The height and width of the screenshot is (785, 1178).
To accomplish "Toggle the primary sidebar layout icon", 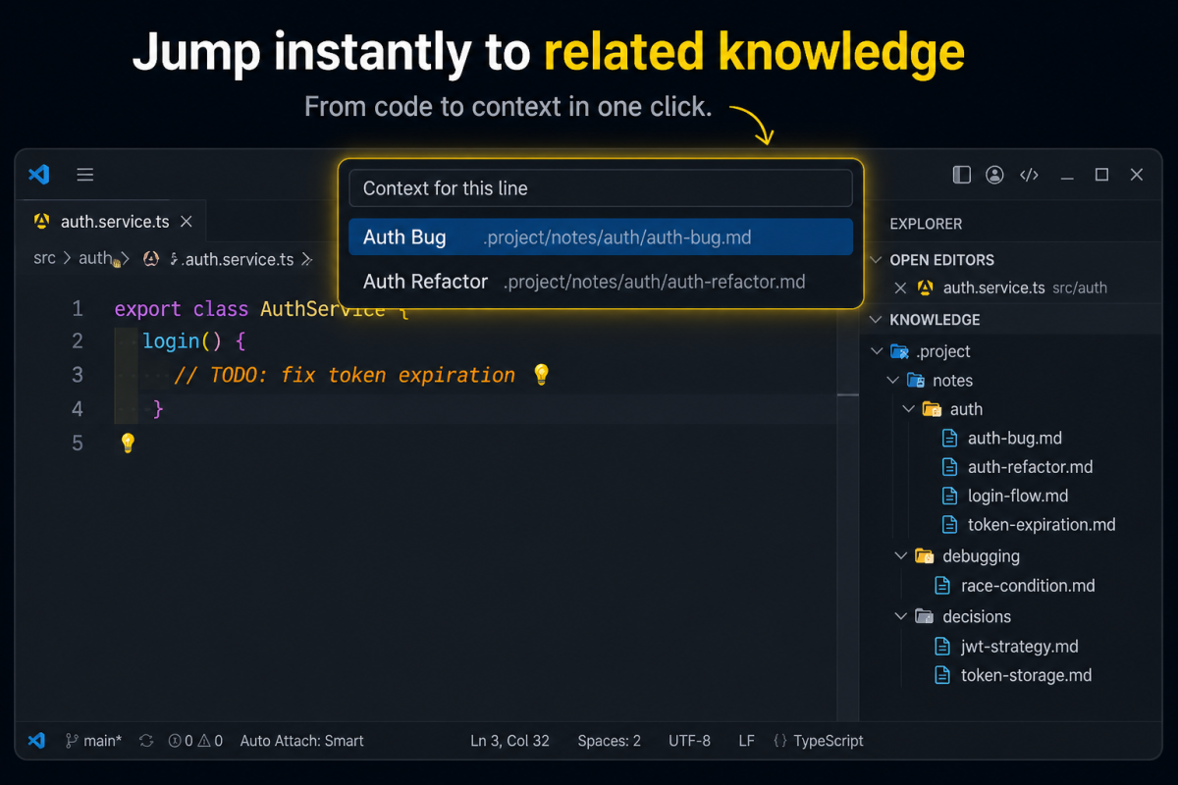I will (x=962, y=175).
